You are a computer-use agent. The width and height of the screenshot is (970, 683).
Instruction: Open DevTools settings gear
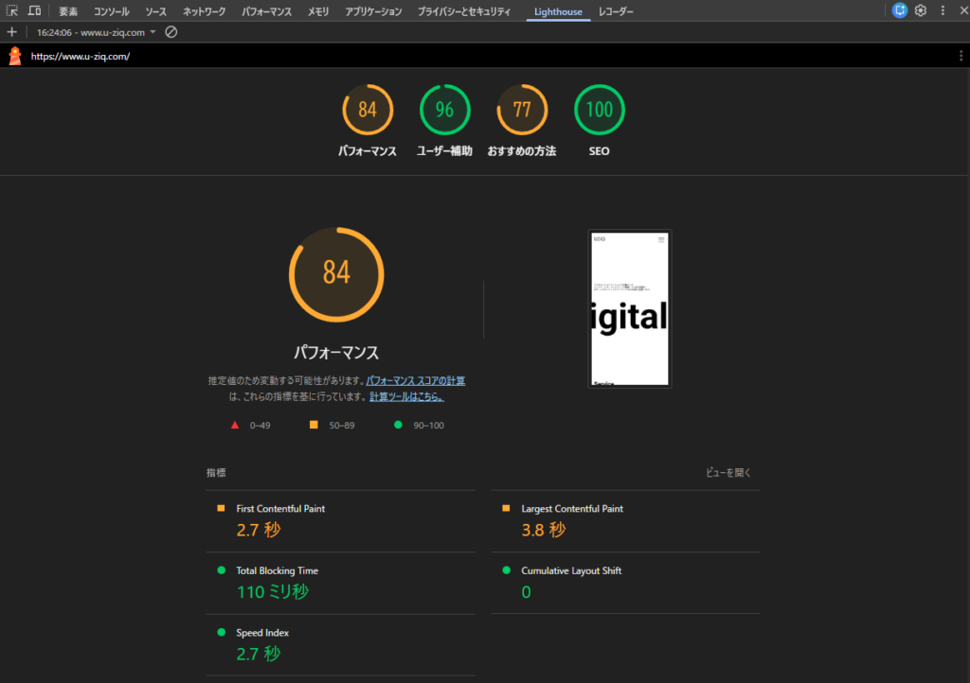(x=920, y=10)
